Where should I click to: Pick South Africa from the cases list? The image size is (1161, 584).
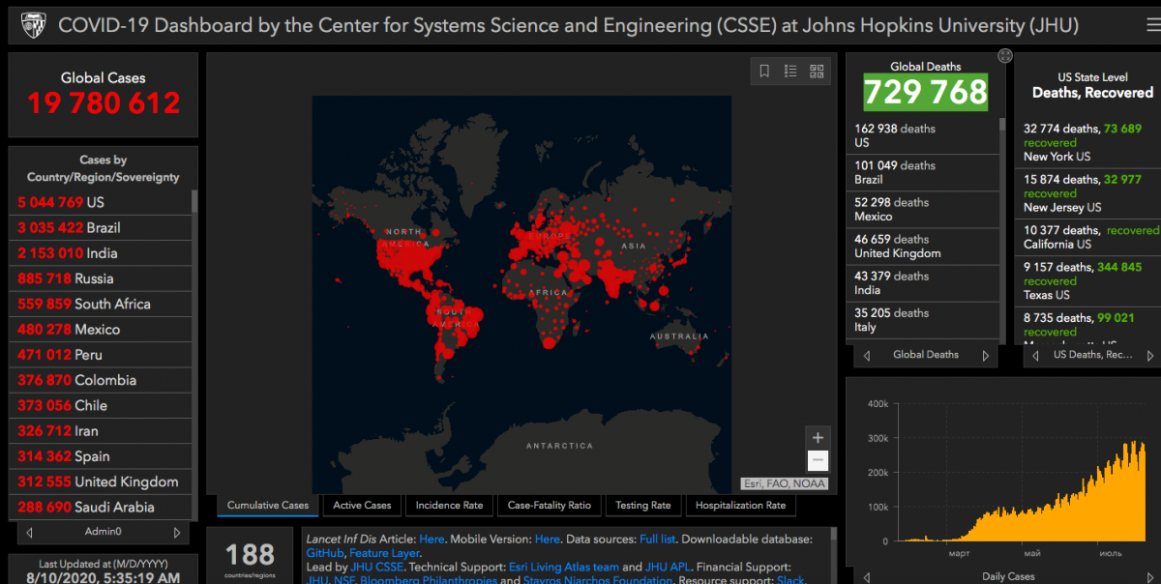pyautogui.click(x=101, y=304)
